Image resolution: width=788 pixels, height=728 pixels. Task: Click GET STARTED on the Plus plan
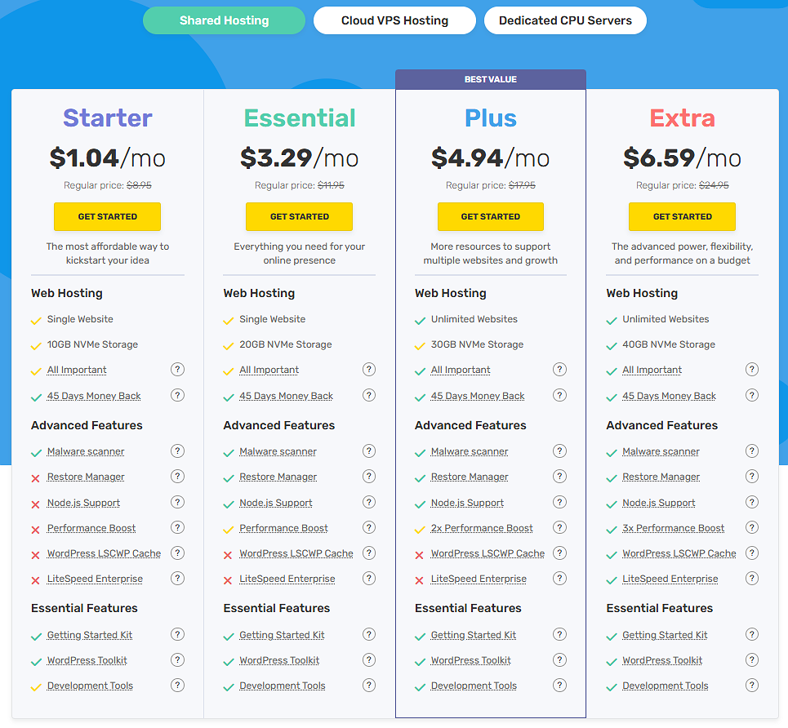(x=490, y=216)
